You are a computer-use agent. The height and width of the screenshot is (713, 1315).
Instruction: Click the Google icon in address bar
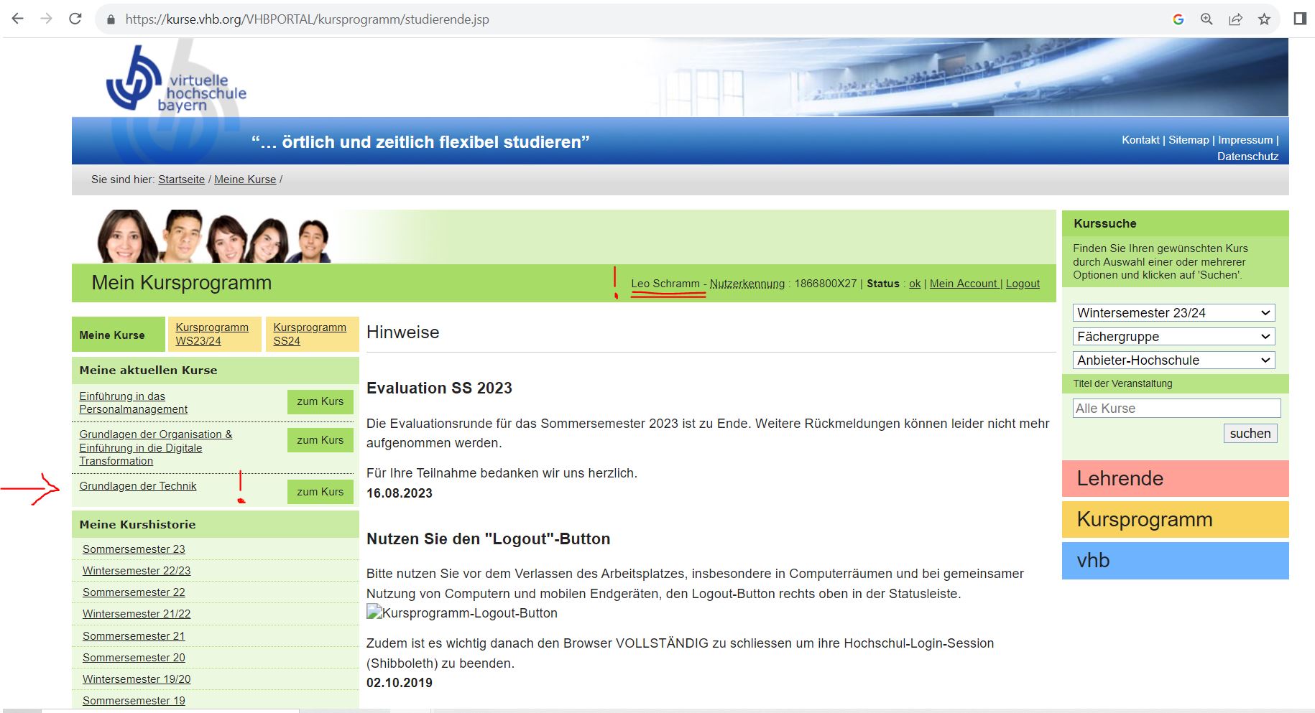1178,19
